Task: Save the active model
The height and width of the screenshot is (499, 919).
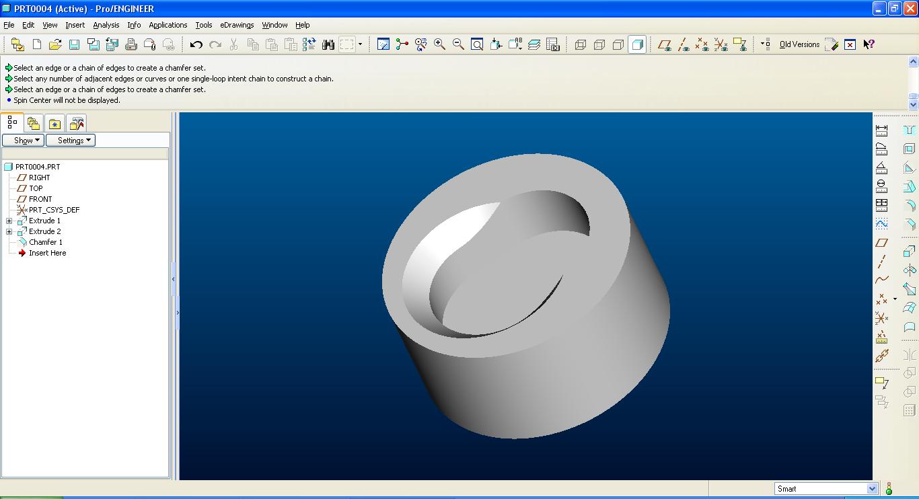Action: [74, 44]
